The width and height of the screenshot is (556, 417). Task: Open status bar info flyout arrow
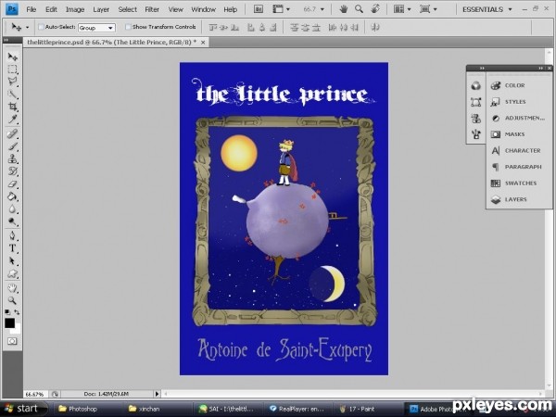tap(158, 394)
